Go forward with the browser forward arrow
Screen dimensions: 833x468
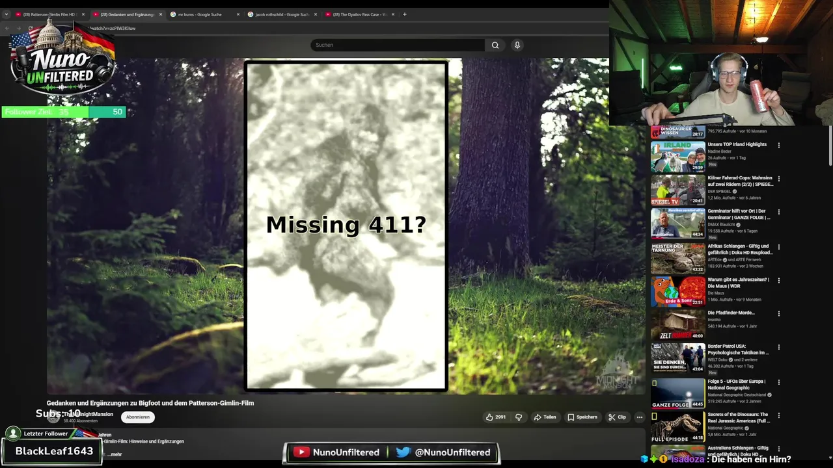pos(19,28)
